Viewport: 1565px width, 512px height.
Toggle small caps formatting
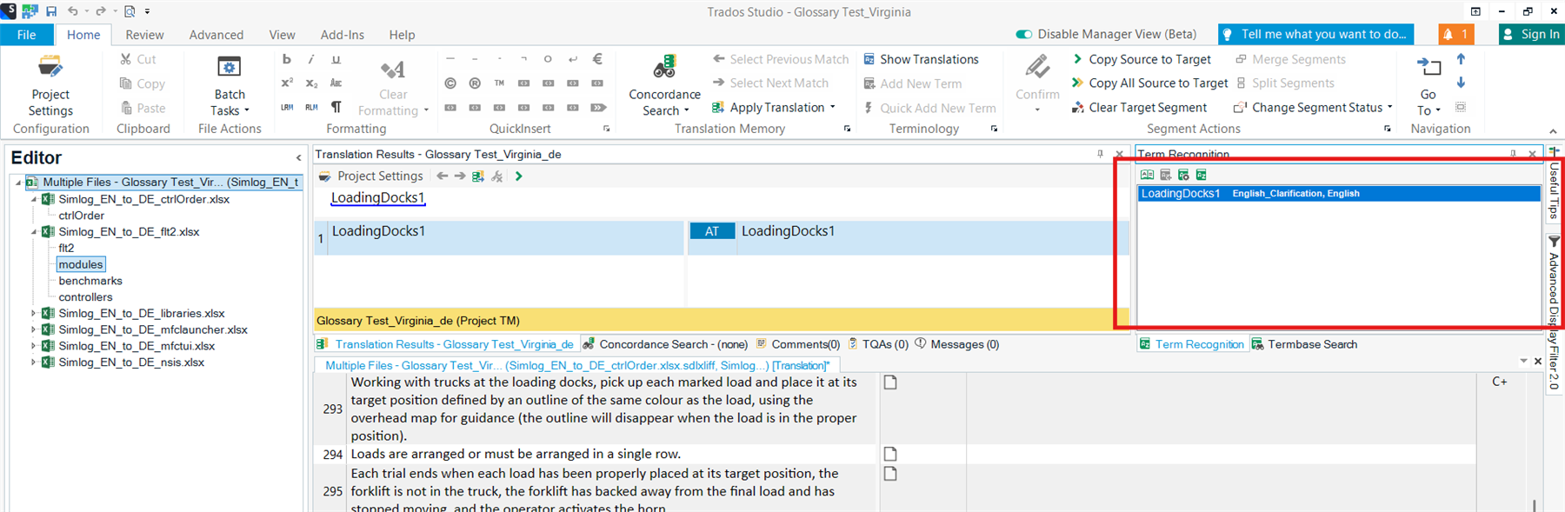336,83
